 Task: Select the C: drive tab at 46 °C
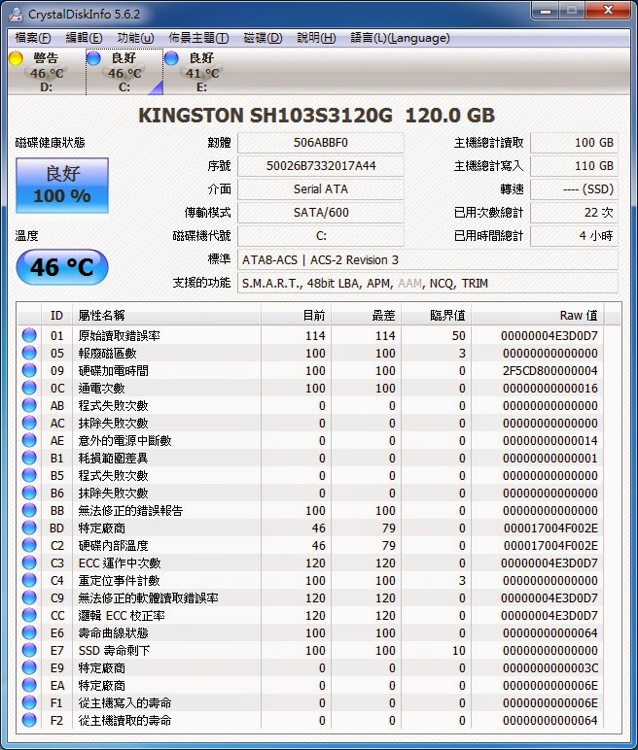tap(124, 72)
